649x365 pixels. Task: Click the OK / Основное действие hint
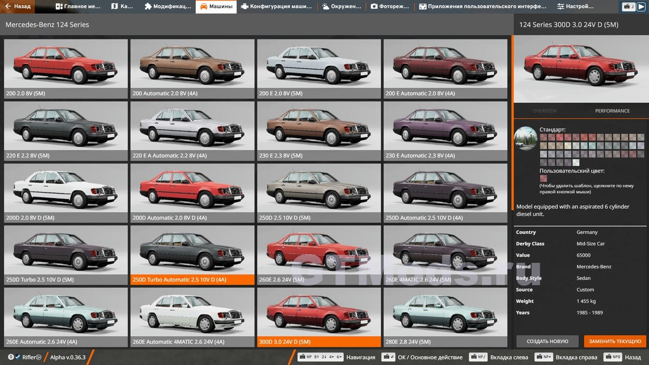tap(422, 357)
